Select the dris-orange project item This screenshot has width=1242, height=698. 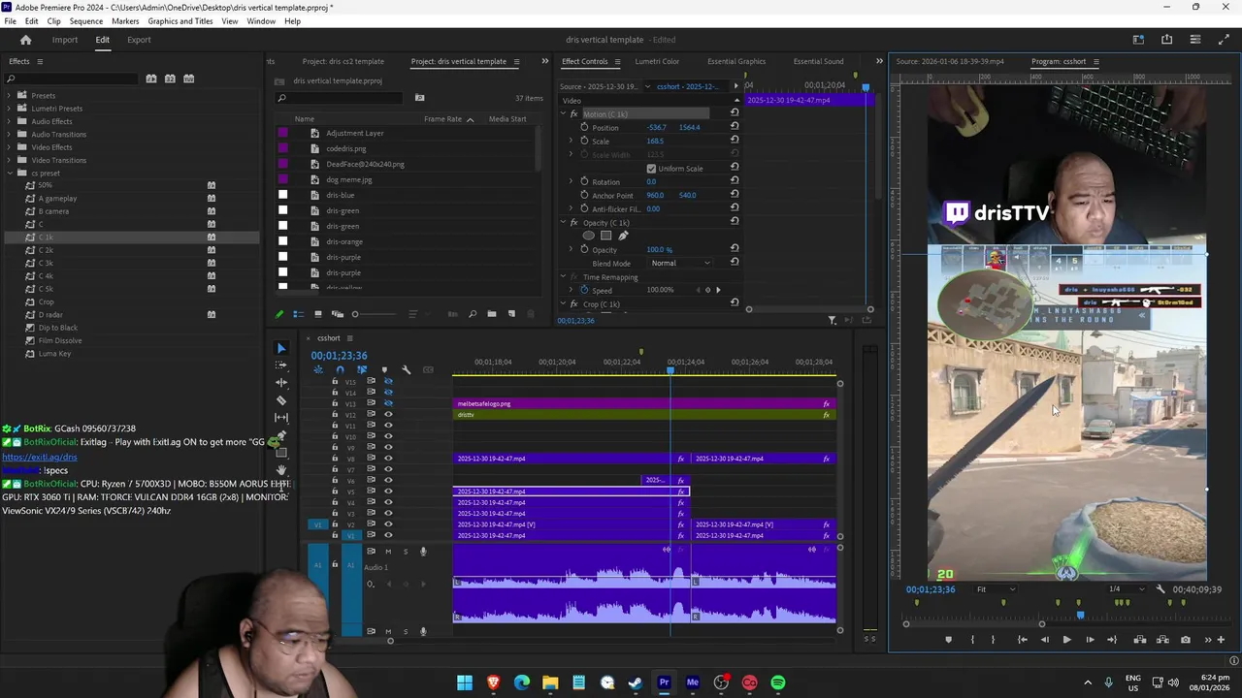point(343,241)
